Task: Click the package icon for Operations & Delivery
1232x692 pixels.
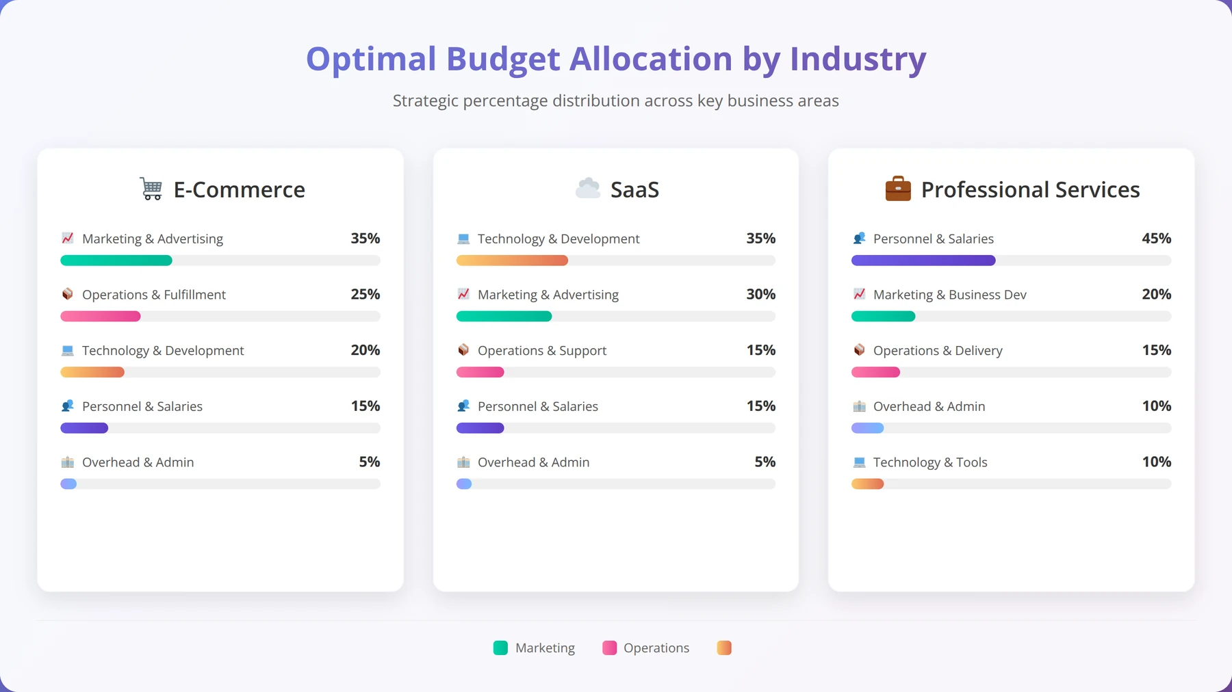Action: [x=859, y=350]
